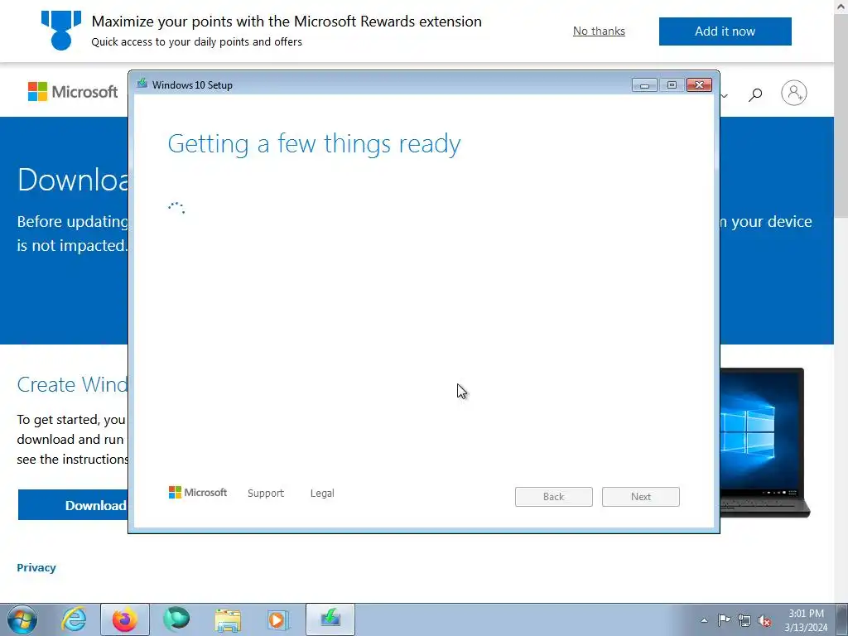Open the Legal link in setup

pos(322,494)
